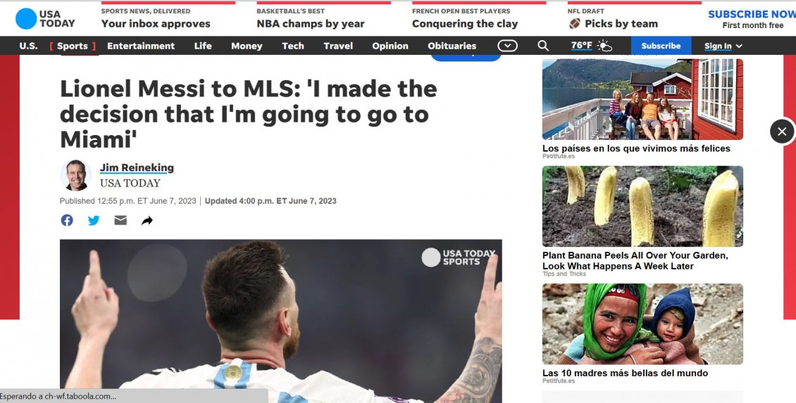Click the USA TODAY logo
The height and width of the screenshot is (403, 796).
[45, 19]
